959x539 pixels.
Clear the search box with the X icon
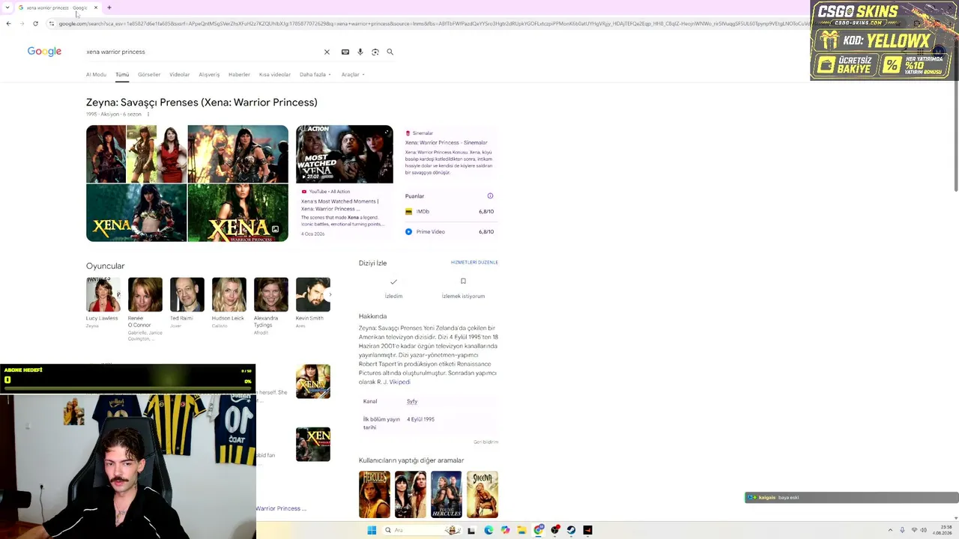[x=327, y=52]
